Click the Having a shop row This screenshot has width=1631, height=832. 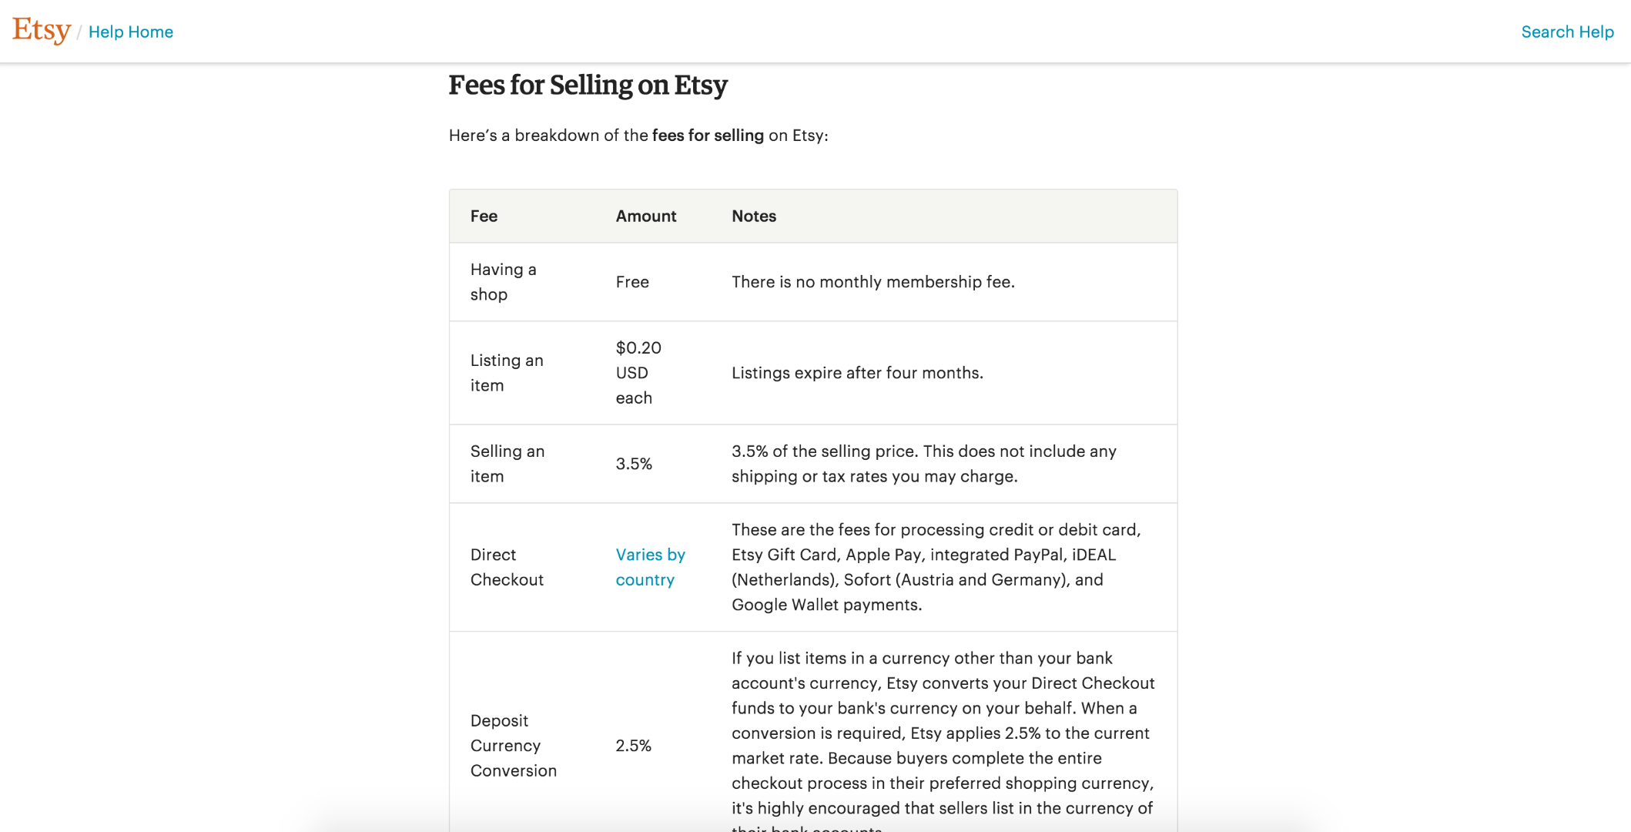pos(504,281)
